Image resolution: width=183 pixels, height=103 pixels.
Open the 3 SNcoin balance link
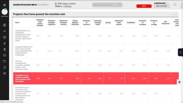(67, 6)
